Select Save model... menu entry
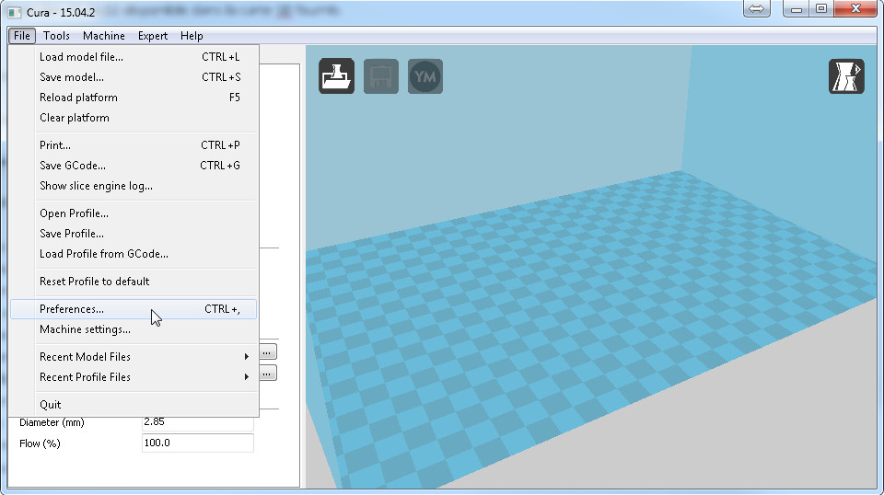This screenshot has width=884, height=495. pos(134,77)
